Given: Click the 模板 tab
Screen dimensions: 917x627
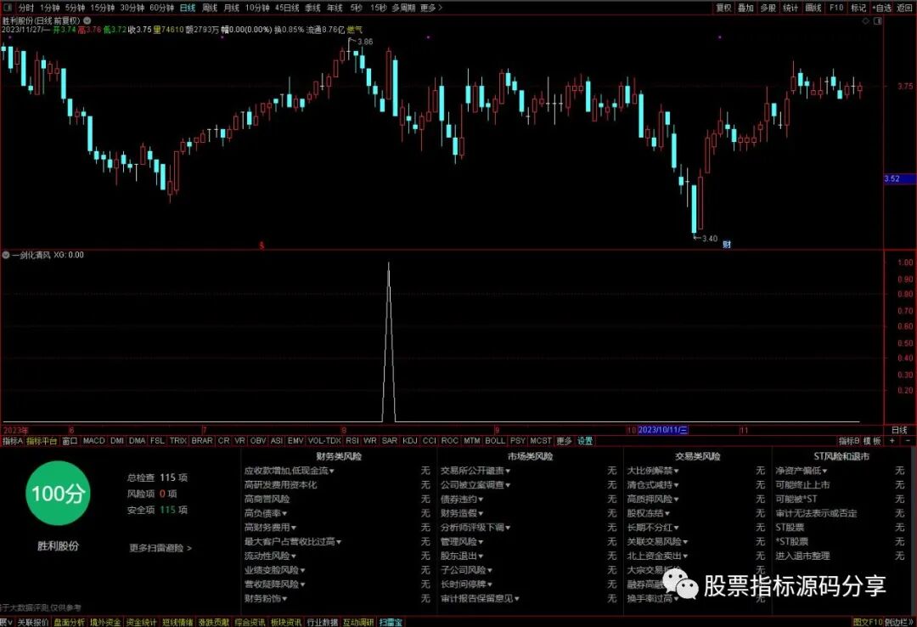Looking at the screenshot, I should pyautogui.click(x=872, y=441).
